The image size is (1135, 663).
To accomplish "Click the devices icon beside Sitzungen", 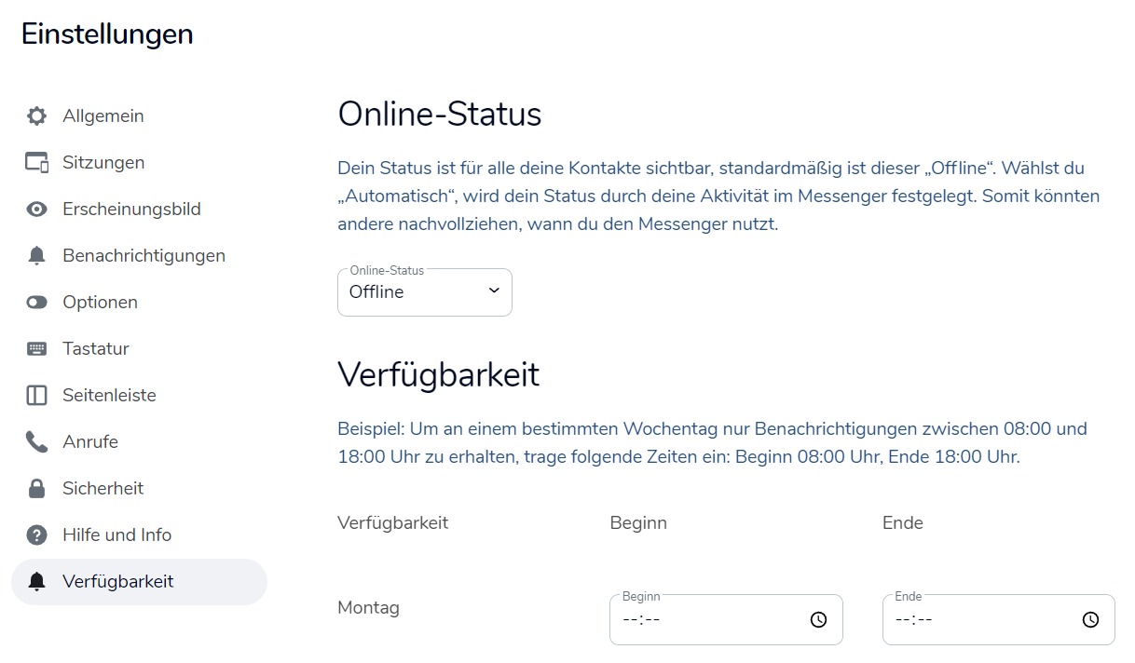I will pos(36,163).
